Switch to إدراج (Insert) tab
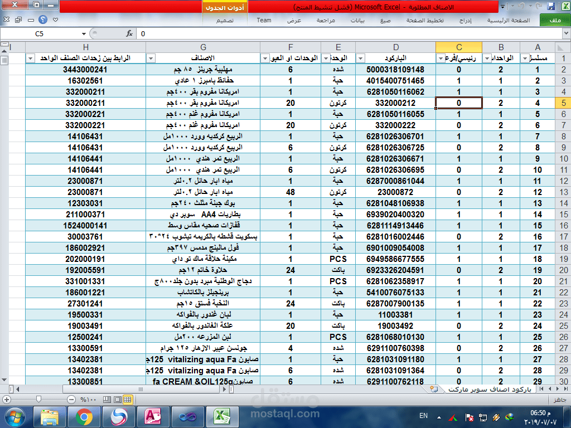 466,21
